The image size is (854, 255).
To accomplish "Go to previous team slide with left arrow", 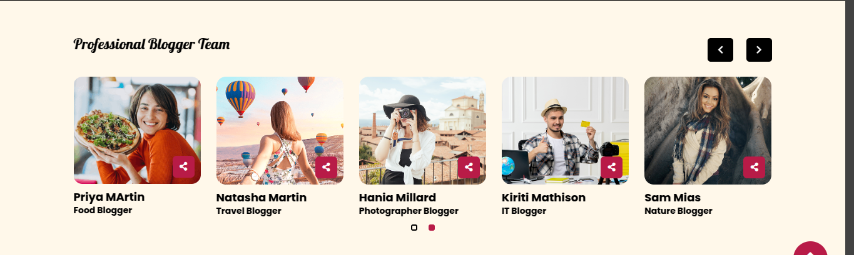I will pos(720,50).
